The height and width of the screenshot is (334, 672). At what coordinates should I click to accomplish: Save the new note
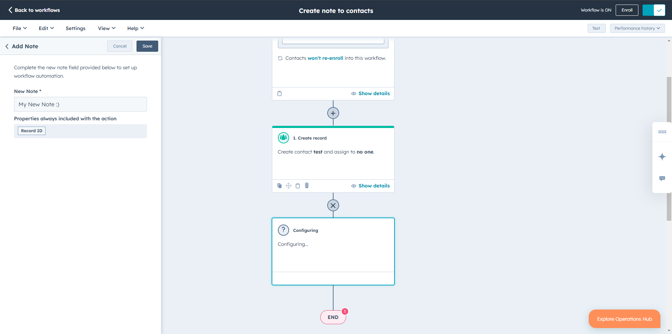(147, 46)
